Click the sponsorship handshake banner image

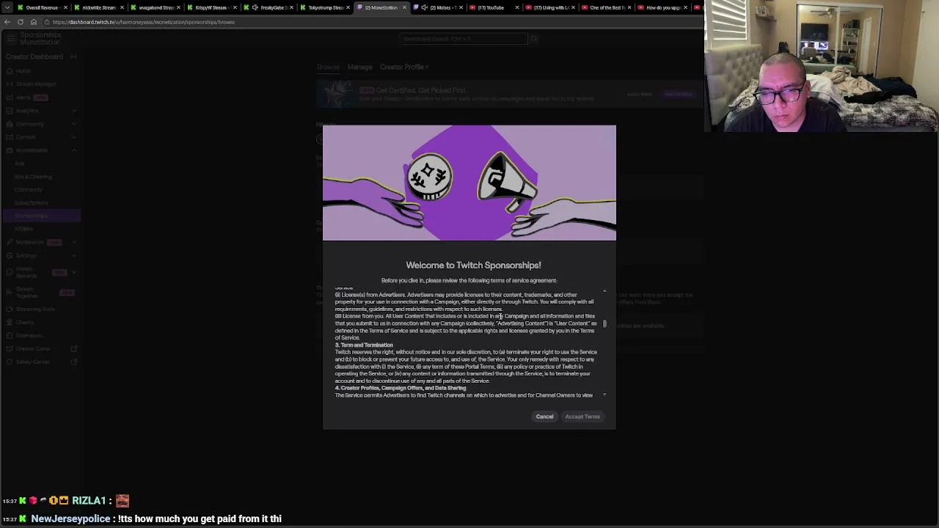(x=469, y=183)
